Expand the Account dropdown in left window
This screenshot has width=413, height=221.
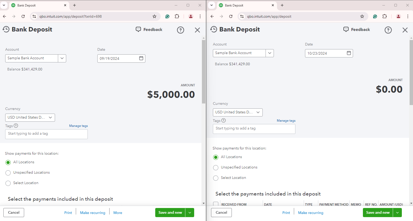tap(62, 58)
